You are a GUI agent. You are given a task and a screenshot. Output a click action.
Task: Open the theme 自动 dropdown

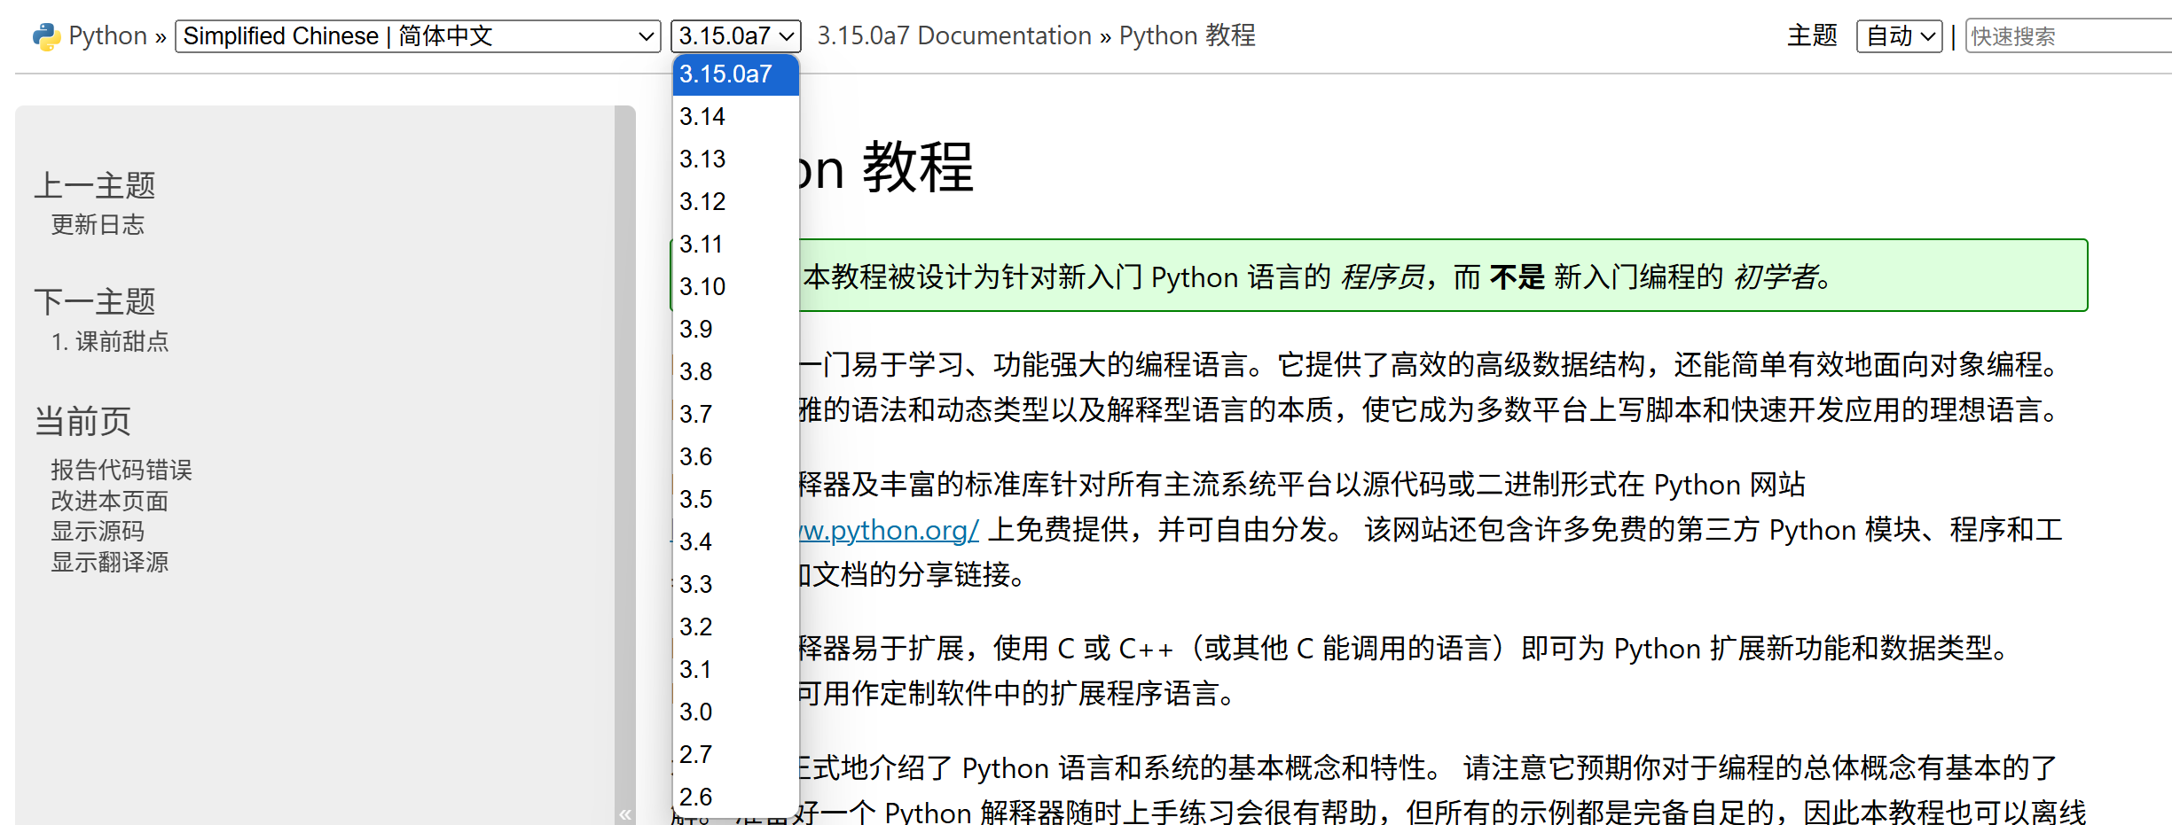(1899, 36)
